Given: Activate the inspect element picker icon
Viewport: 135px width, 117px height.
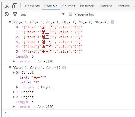Looking at the screenshot, I should click(7, 6).
